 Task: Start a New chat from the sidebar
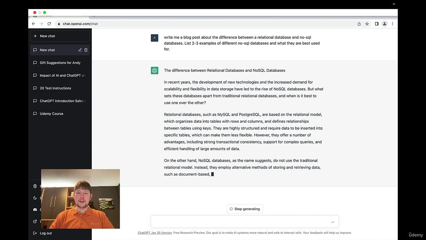tap(60, 36)
